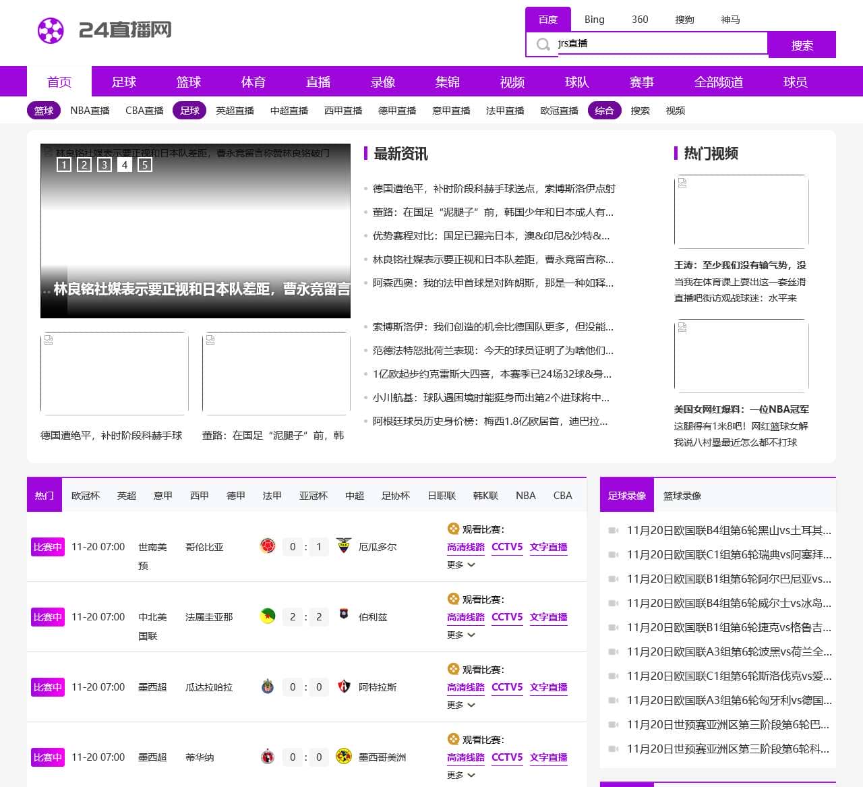This screenshot has height=787, width=863.
Task: Expand 更多 for 瓜达拉哈拉 vs 阿特拉斯
Action: coord(461,705)
